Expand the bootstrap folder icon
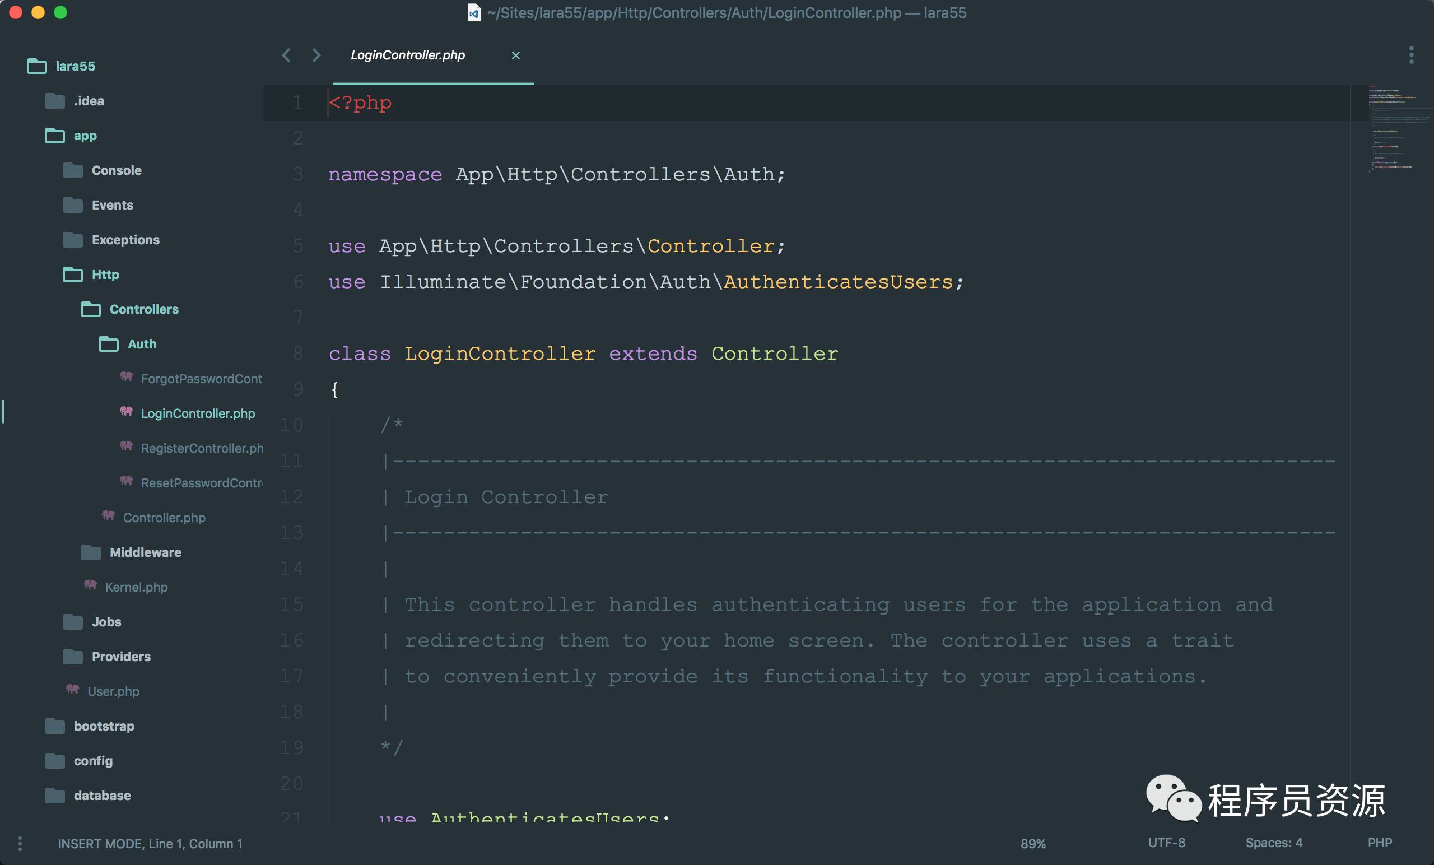The height and width of the screenshot is (865, 1434). click(x=55, y=727)
